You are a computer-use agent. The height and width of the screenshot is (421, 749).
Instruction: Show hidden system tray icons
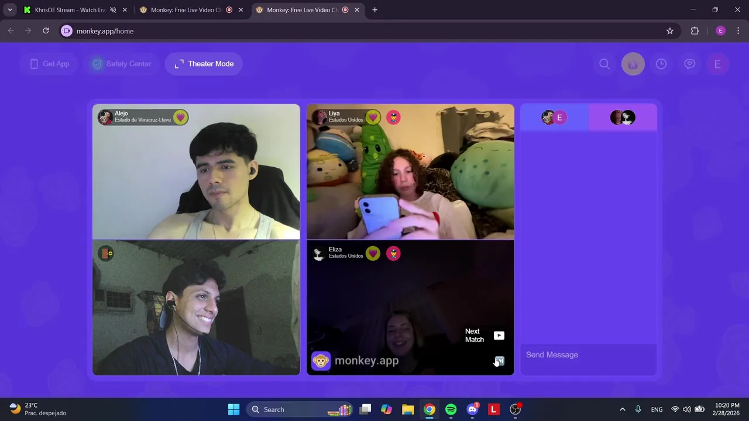pyautogui.click(x=622, y=409)
